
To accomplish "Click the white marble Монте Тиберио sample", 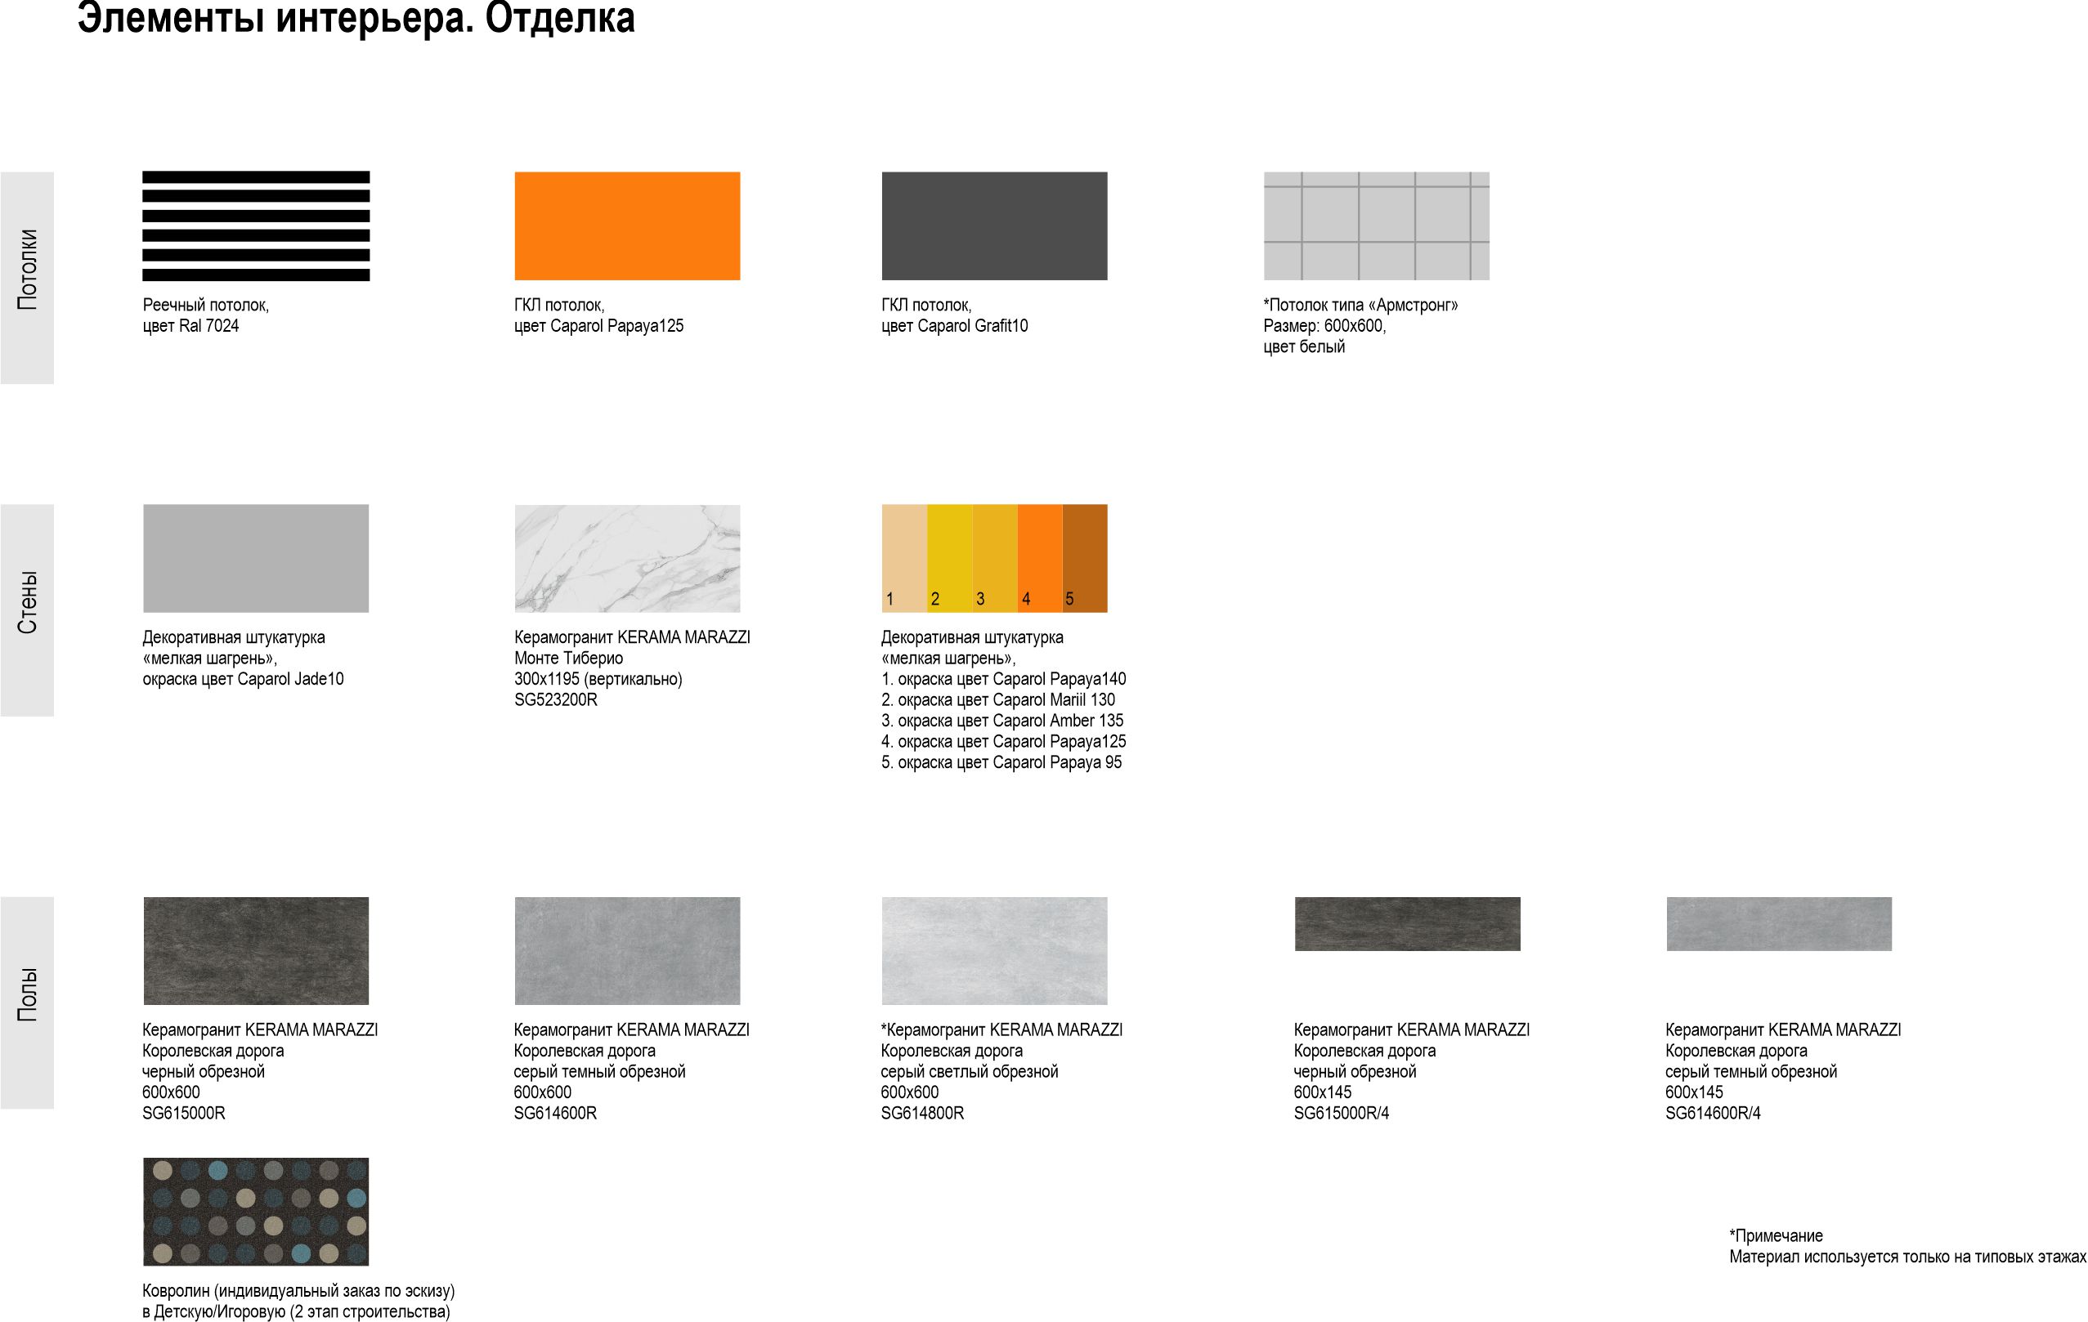I will pos(627,558).
